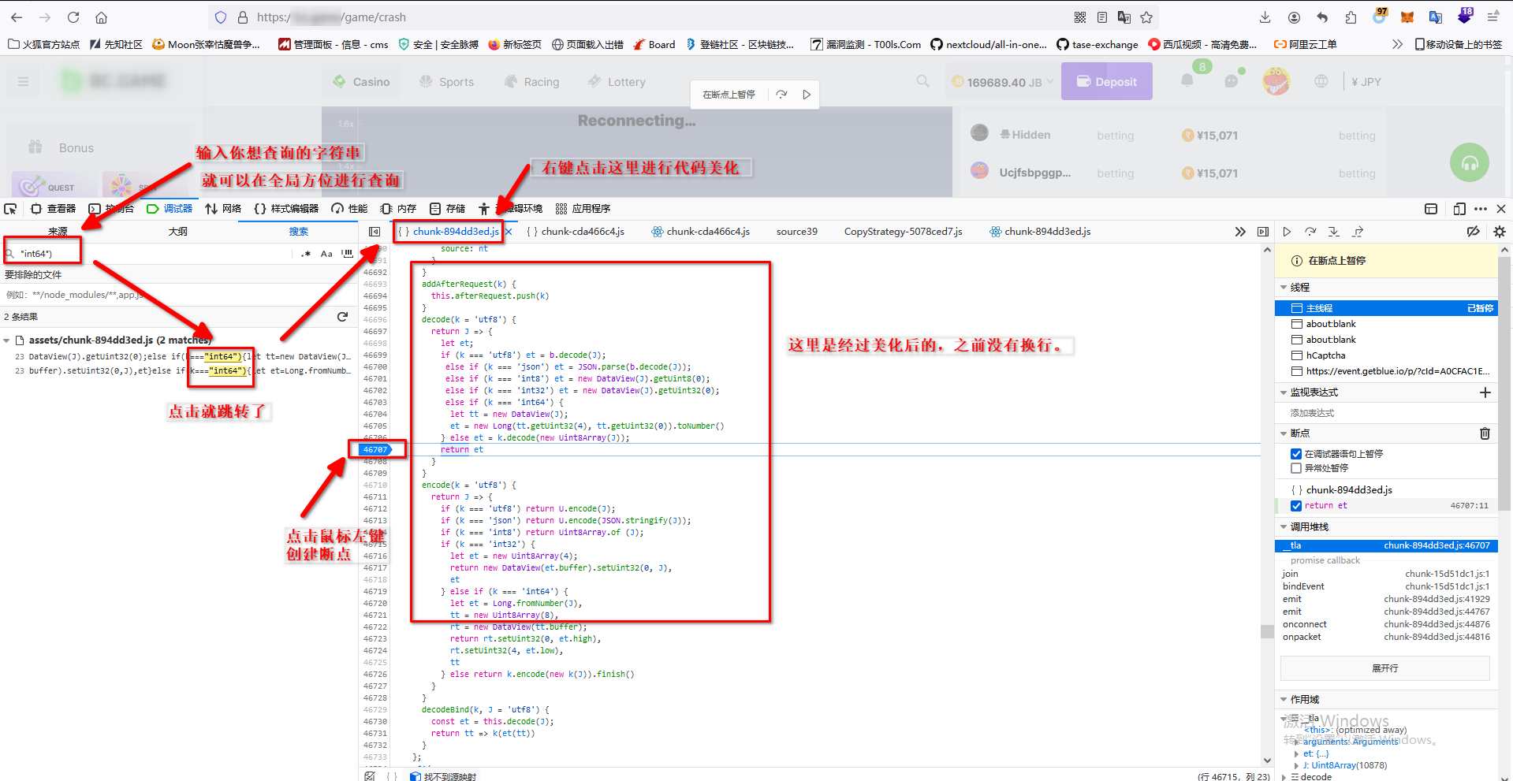Switch to the Network panel tab
The height and width of the screenshot is (781, 1513).
(223, 209)
